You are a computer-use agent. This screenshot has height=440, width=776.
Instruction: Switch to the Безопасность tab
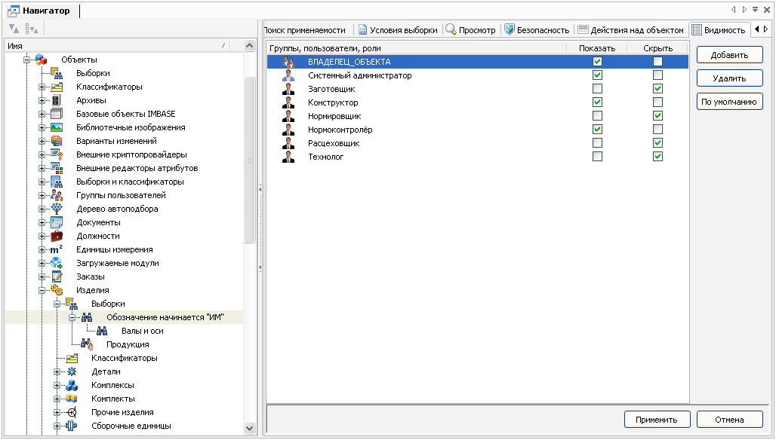(536, 30)
